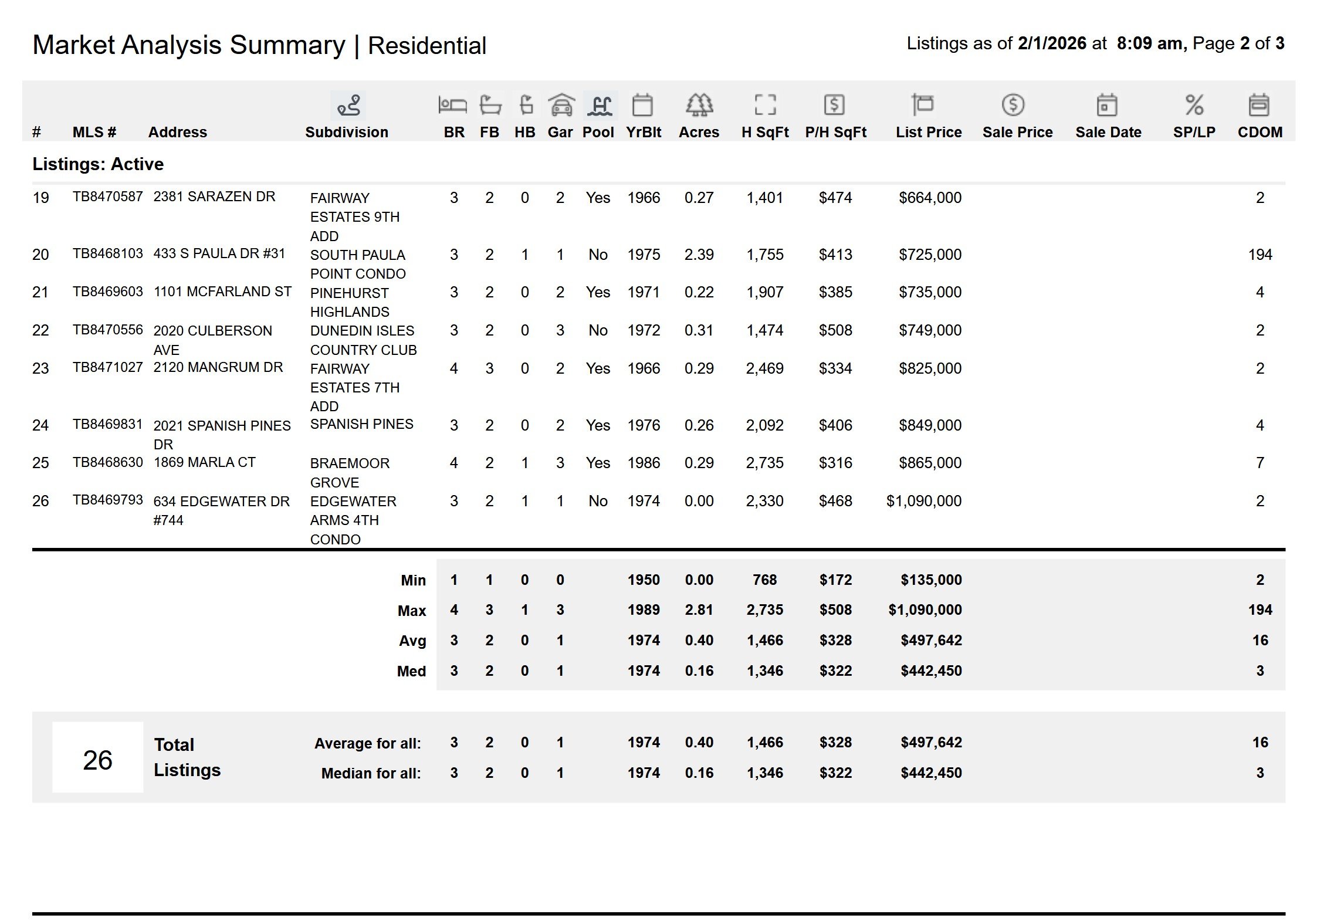The image size is (1317, 921).
Task: Click the half-bath toilet icon above HB
Action: (x=526, y=106)
